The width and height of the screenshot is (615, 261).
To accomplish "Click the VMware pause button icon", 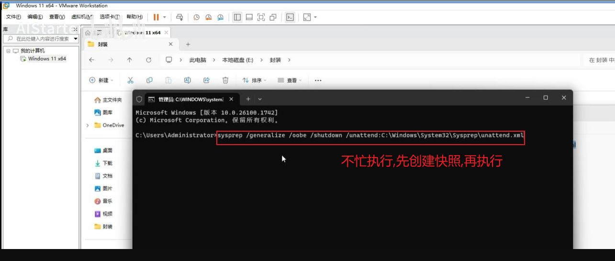I will [156, 17].
